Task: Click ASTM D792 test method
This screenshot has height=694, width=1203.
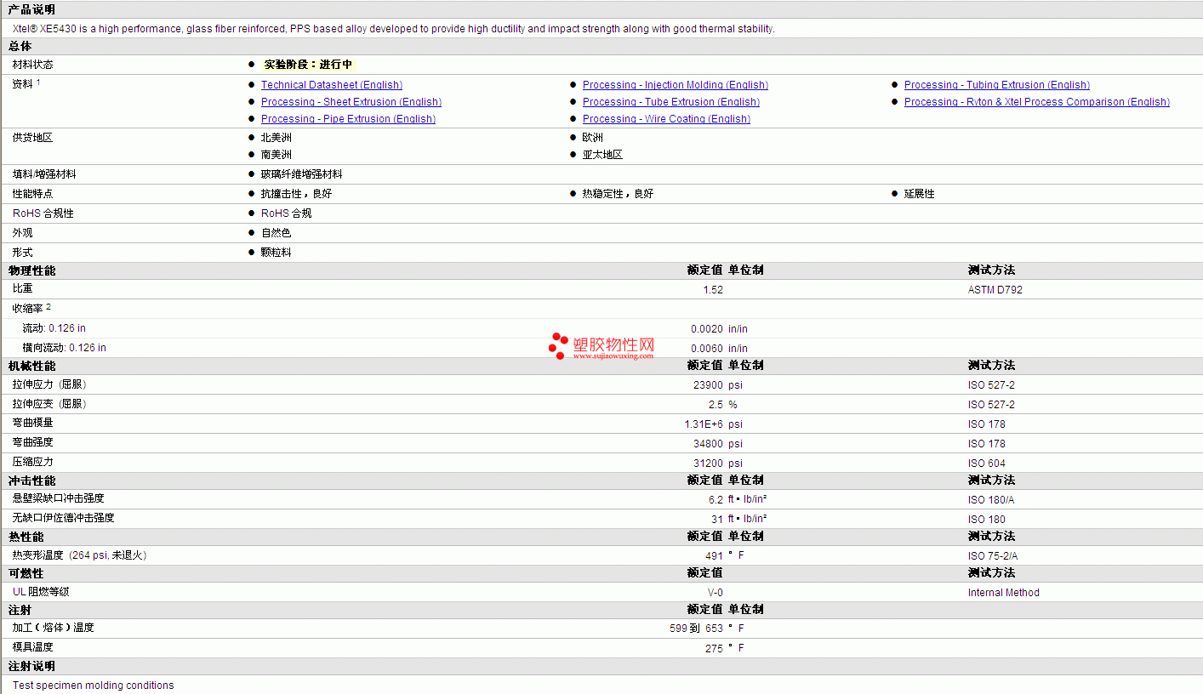Action: (995, 290)
